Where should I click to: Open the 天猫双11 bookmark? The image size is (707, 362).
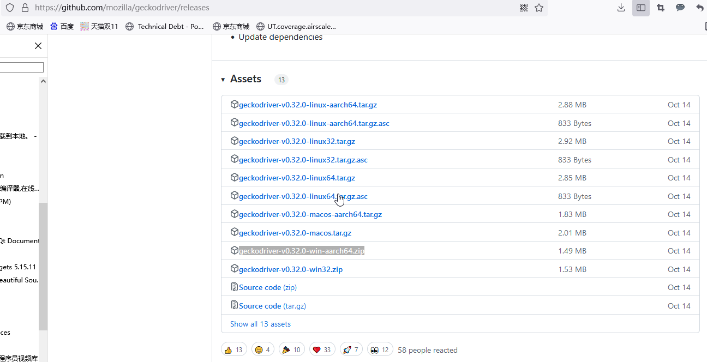point(99,26)
